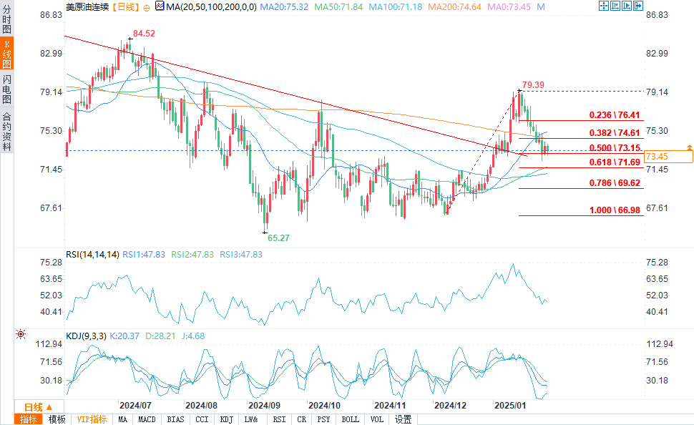
Task: Select the VOL indicator button
Action: 376,419
